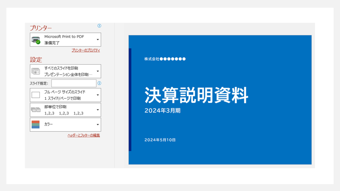Open the カラー color mode dropdown

(x=65, y=125)
